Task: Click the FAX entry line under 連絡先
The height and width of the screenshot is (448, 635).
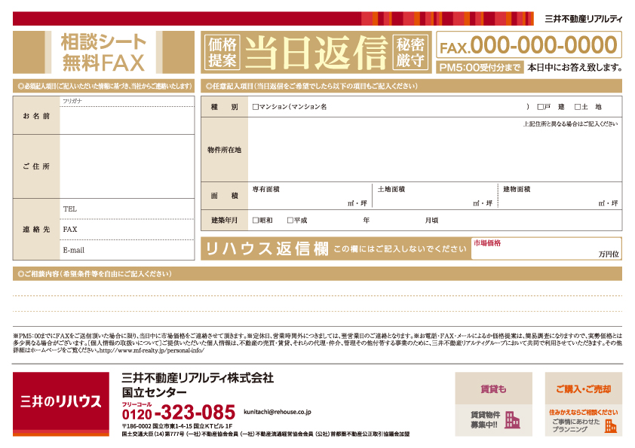Action: point(127,230)
